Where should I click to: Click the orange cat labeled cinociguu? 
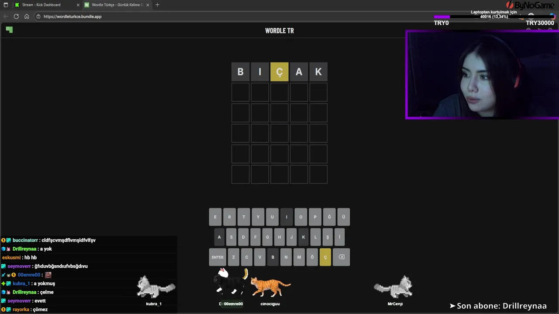(270, 287)
